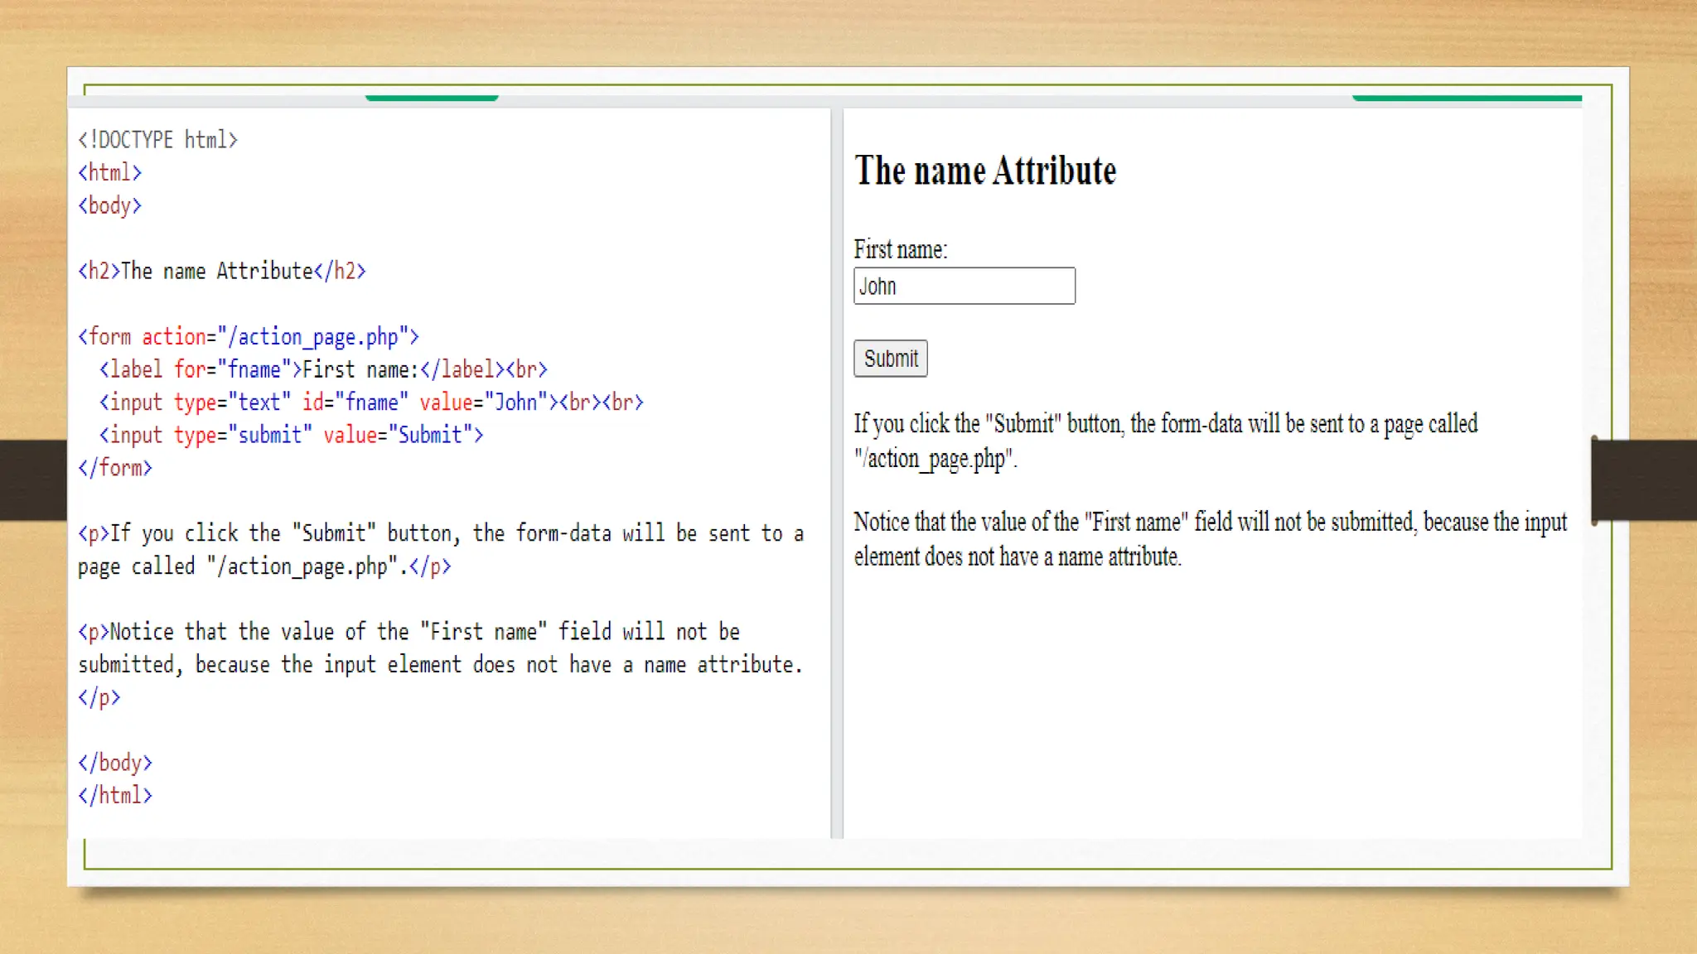
Task: Click the dark tab at slide's right edge
Action: tap(1643, 479)
